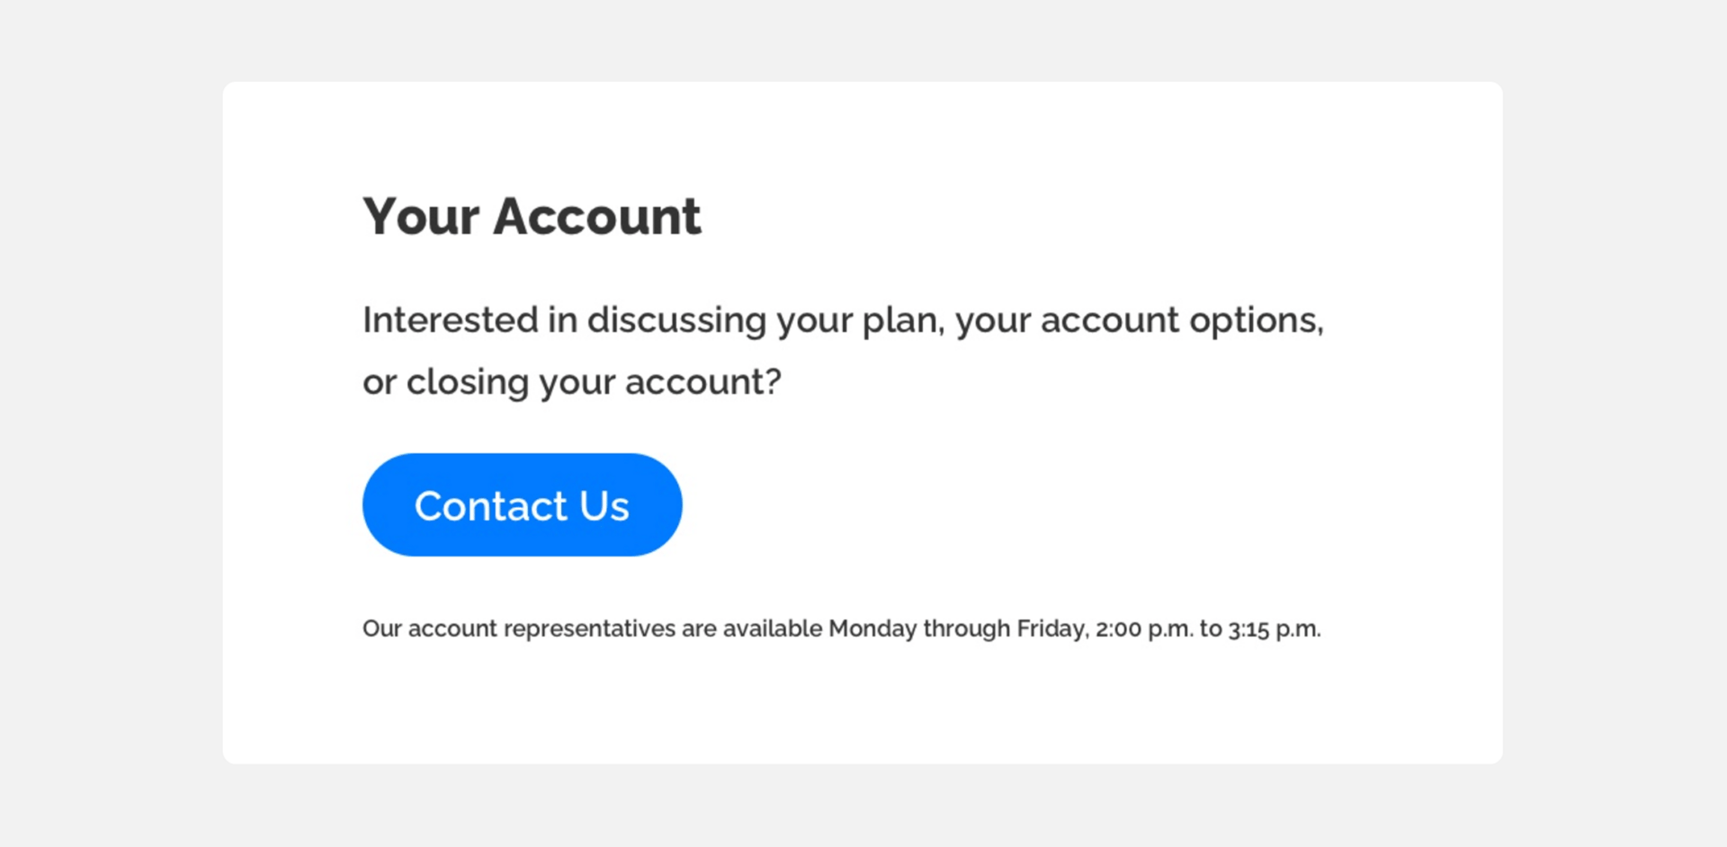
Task: Click the word "Account" in the heading
Action: [x=596, y=217]
